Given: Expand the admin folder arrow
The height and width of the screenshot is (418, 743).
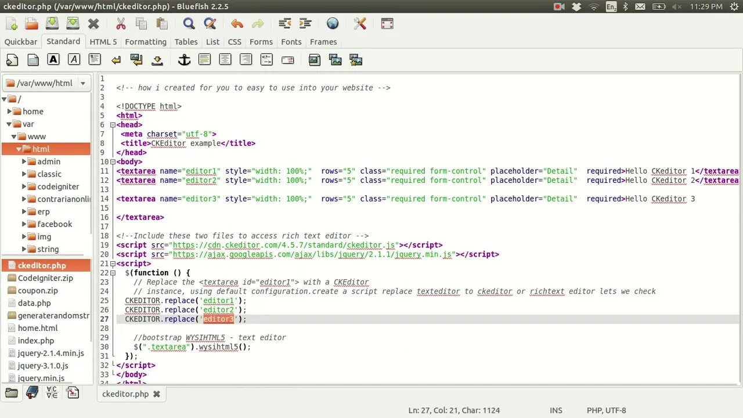Looking at the screenshot, I should tap(24, 161).
